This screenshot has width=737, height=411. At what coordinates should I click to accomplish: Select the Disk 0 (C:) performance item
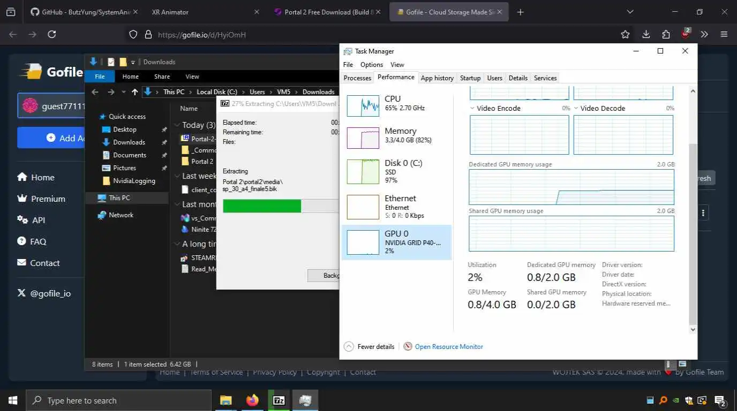[396, 171]
